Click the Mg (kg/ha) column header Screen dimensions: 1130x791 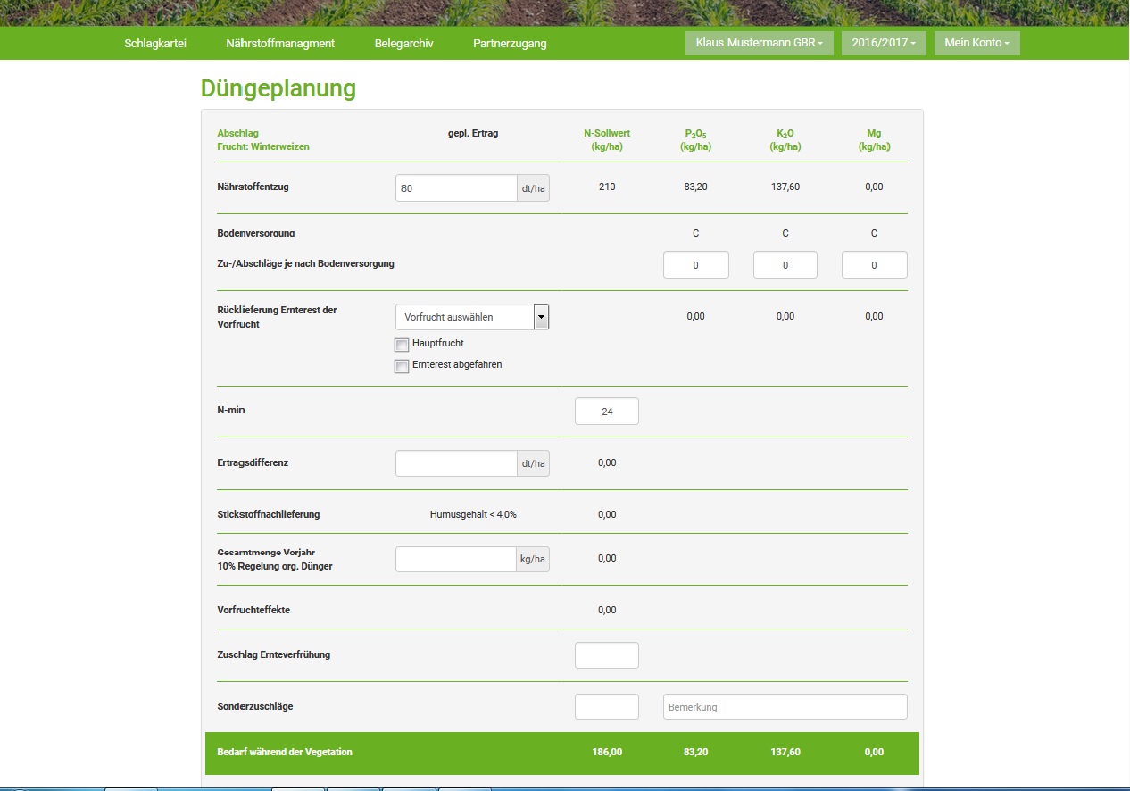[875, 140]
